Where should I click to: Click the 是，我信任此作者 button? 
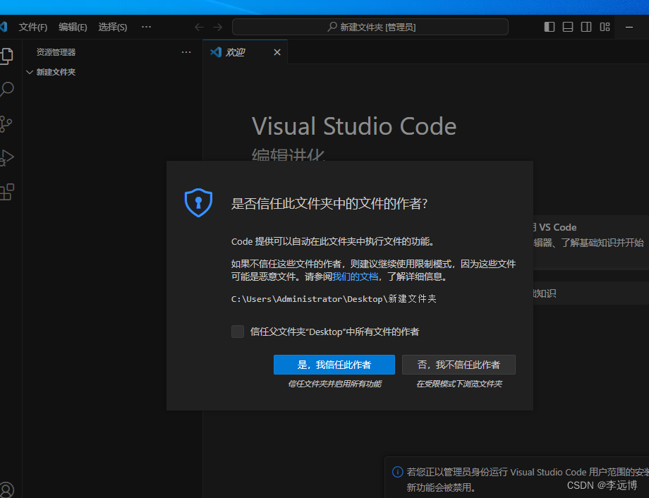coord(334,364)
